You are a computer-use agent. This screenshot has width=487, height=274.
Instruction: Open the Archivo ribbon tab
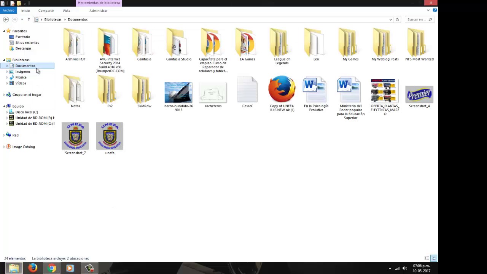pos(8,11)
